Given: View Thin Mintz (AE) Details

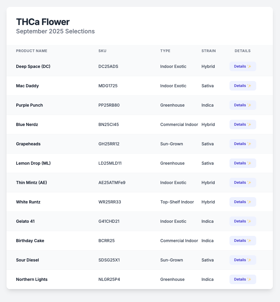Looking at the screenshot, I should point(243,183).
